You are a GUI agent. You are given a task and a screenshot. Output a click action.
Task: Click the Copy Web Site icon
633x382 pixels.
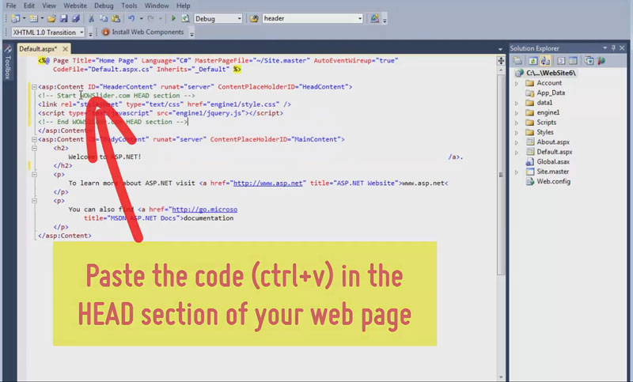point(589,61)
